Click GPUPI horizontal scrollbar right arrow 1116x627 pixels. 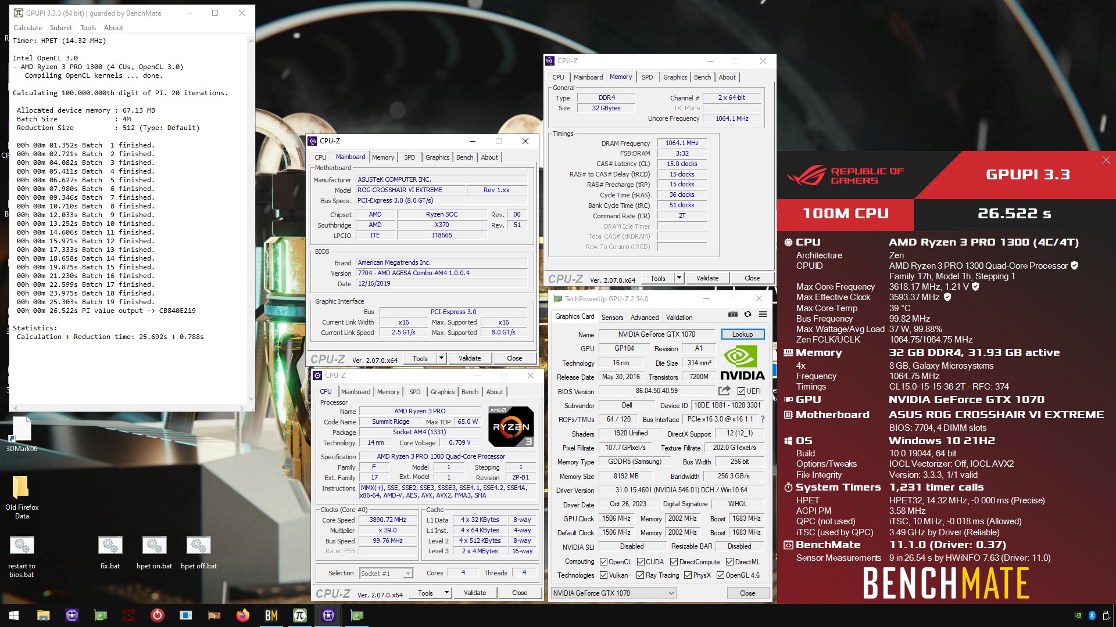coord(243,408)
